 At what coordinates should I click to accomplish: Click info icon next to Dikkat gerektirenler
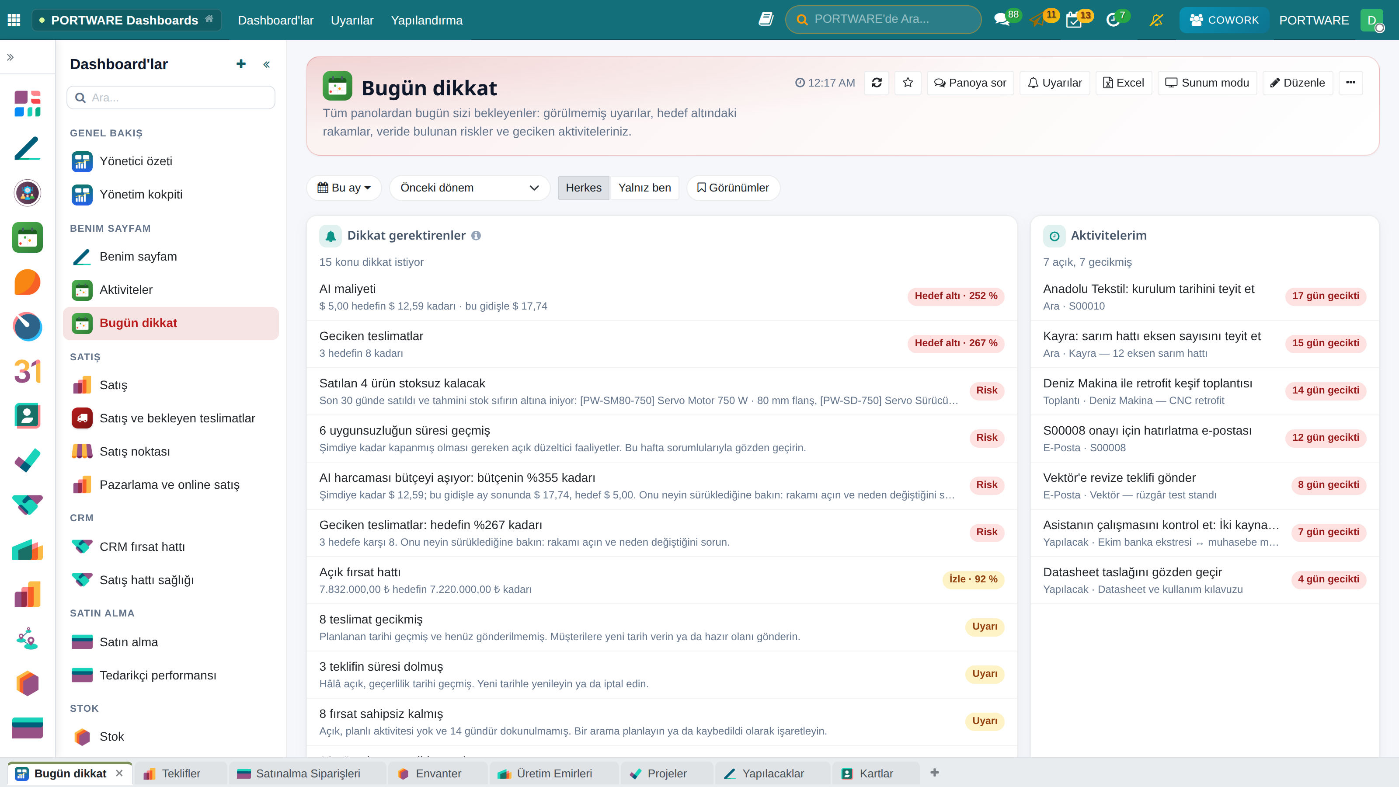coord(476,236)
